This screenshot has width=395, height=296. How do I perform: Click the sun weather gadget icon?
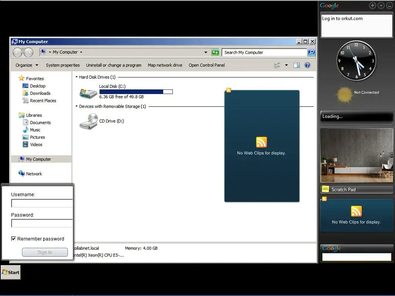tap(344, 95)
